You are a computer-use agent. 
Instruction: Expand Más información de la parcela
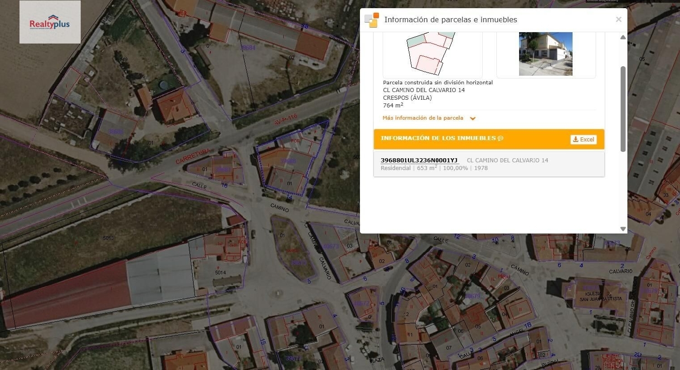(x=423, y=117)
